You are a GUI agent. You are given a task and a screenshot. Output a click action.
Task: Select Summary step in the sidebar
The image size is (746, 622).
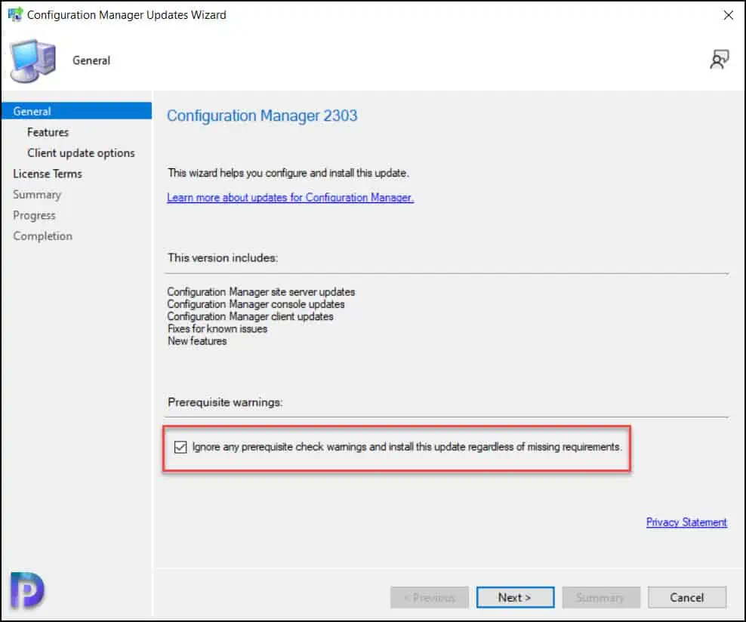click(x=37, y=195)
